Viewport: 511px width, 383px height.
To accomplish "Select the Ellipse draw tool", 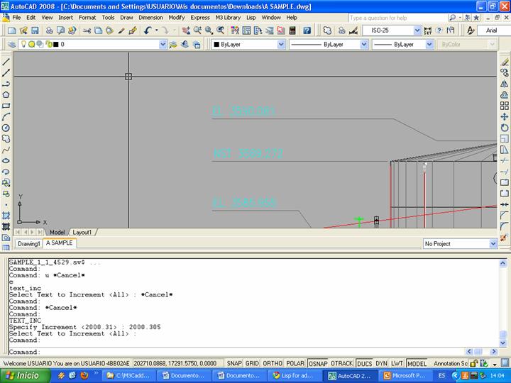I will 6,160.
